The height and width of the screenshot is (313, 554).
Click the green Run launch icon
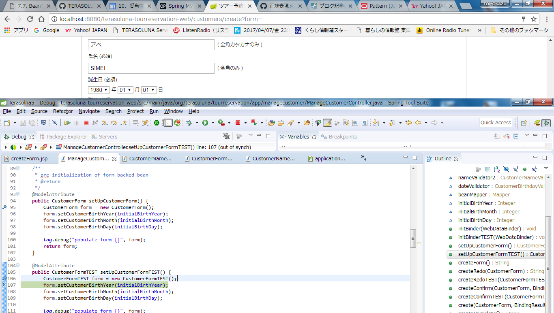[x=205, y=123]
